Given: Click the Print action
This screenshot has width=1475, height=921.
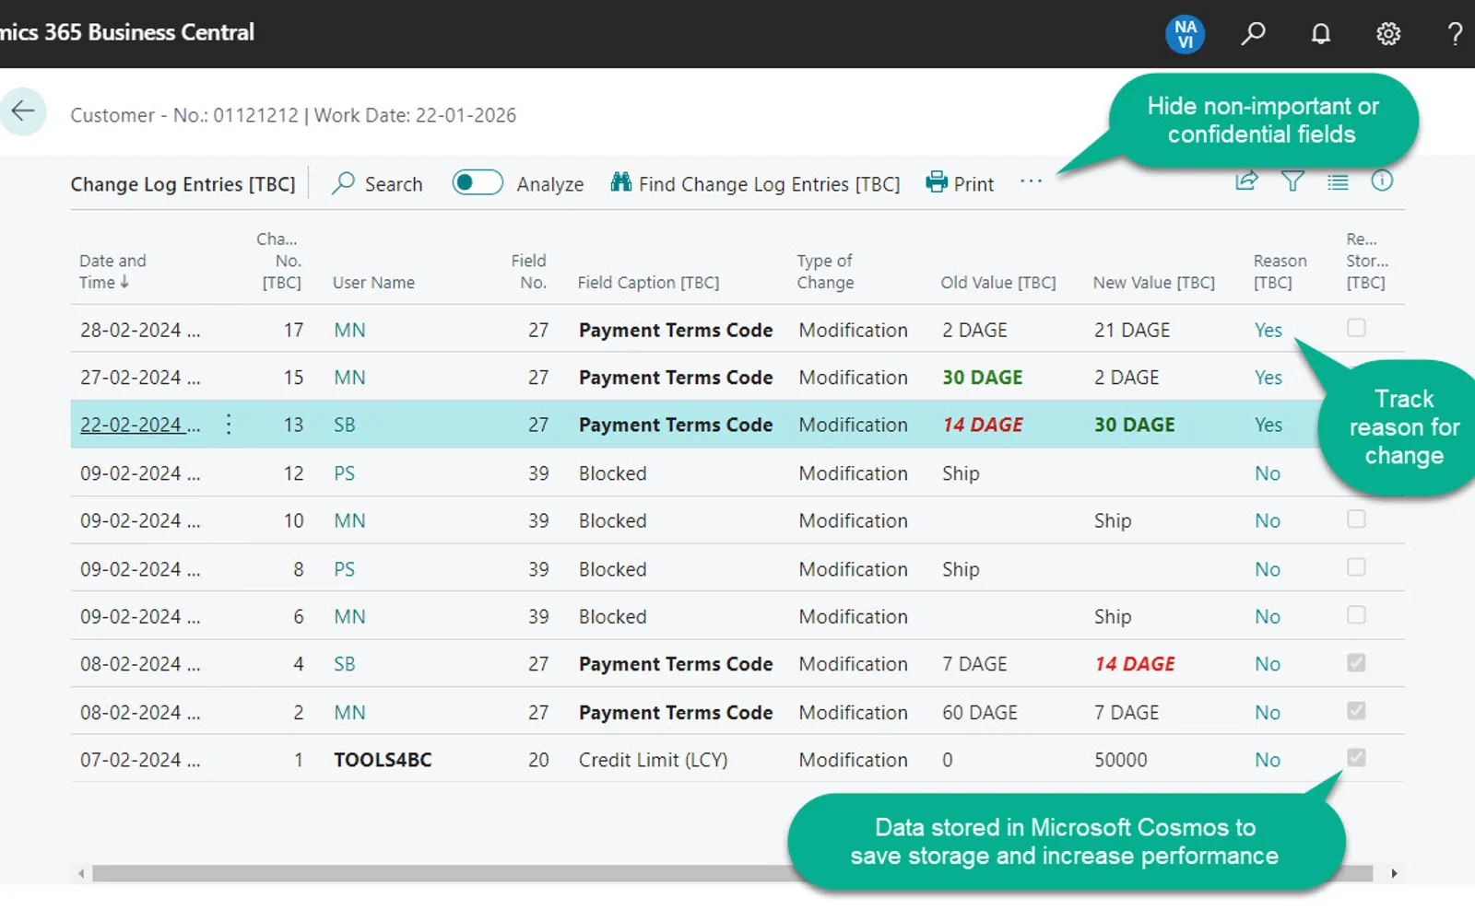Looking at the screenshot, I should pyautogui.click(x=960, y=183).
